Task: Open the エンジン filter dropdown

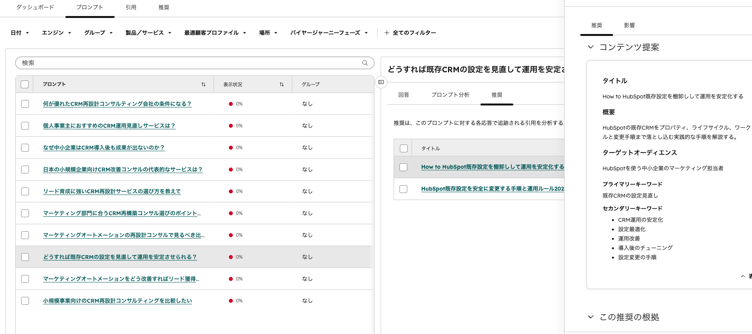Action: 57,33
